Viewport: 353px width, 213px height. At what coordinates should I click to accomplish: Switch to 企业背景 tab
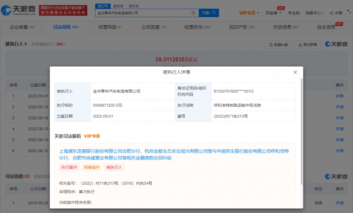22,27
